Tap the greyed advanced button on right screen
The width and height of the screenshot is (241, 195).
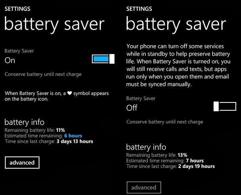pos(144,187)
